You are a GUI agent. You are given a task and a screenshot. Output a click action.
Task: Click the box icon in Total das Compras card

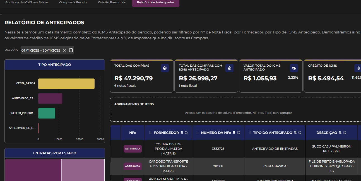pos(165,68)
